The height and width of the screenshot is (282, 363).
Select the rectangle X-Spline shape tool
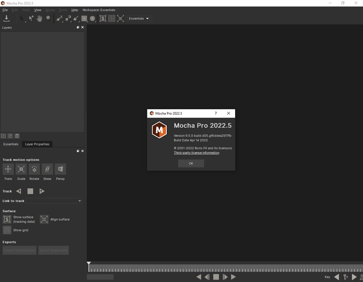[84, 19]
